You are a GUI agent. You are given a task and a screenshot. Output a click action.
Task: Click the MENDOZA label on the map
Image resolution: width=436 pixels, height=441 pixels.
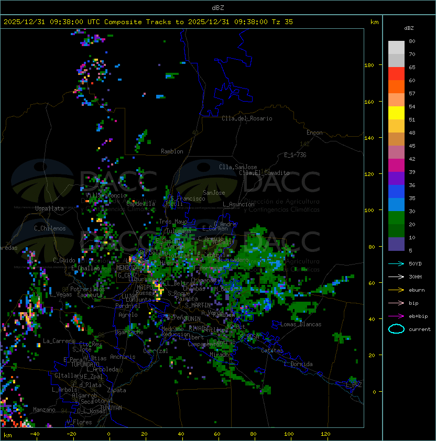[127, 268]
